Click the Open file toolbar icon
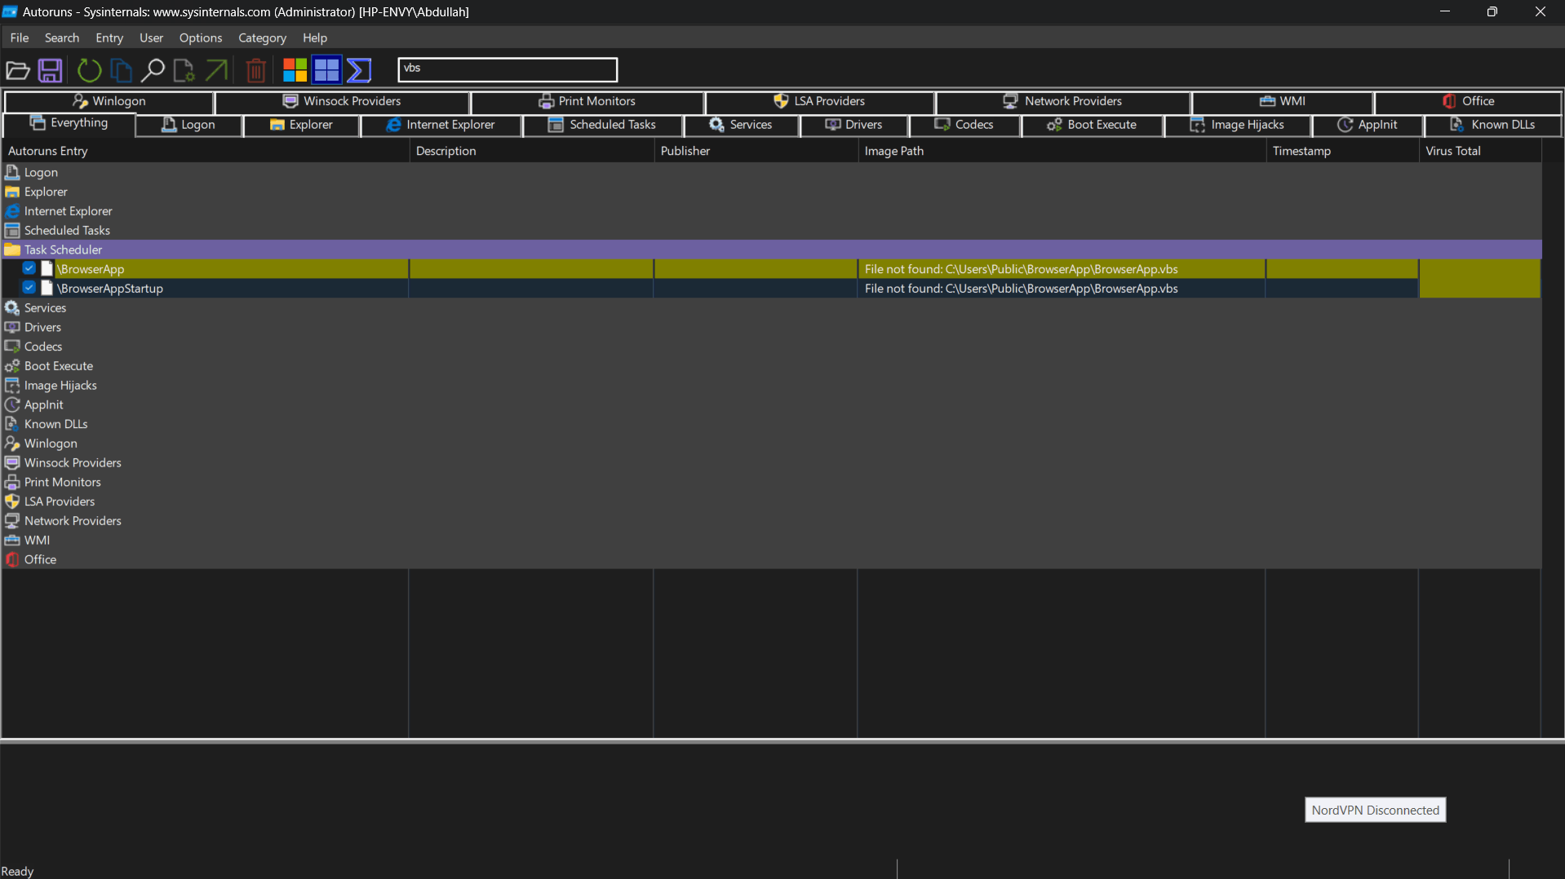The height and width of the screenshot is (879, 1565). point(18,71)
